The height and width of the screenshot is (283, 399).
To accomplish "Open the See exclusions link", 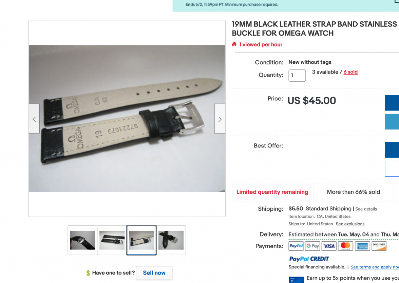I will (x=350, y=224).
